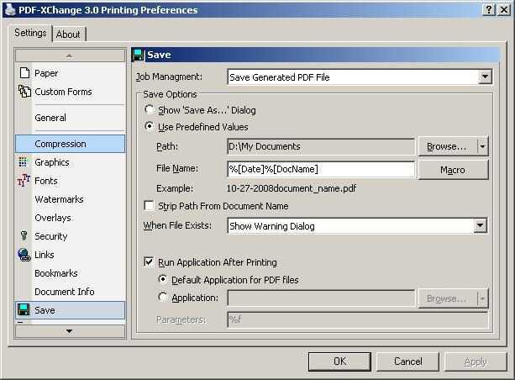Select the Application radio button
Viewport: 515px width, 380px height.
point(163,297)
